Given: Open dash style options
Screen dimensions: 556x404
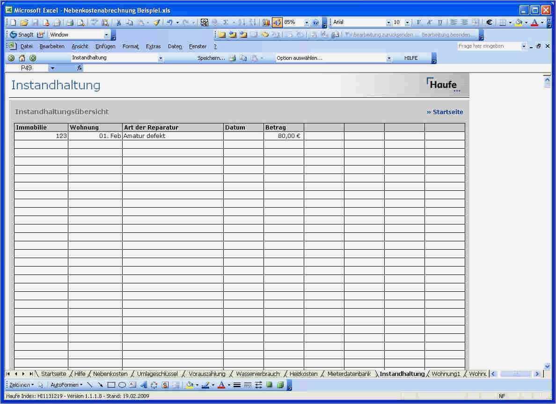Looking at the screenshot, I should tap(248, 385).
